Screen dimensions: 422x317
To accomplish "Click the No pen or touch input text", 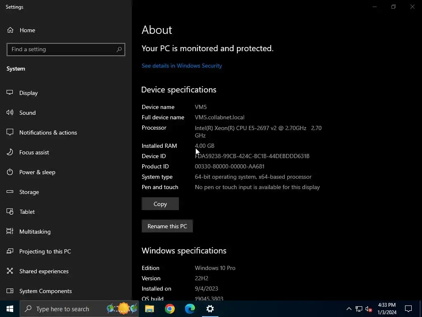I will [x=257, y=187].
